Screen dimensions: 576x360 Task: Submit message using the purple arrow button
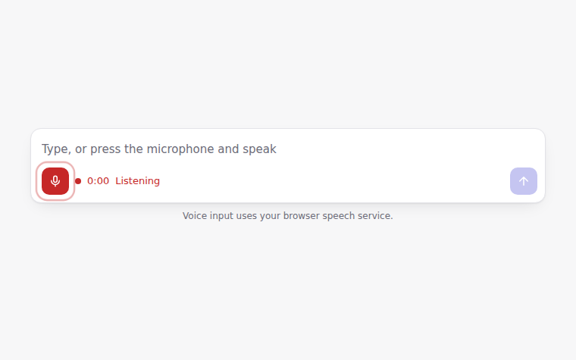[524, 181]
